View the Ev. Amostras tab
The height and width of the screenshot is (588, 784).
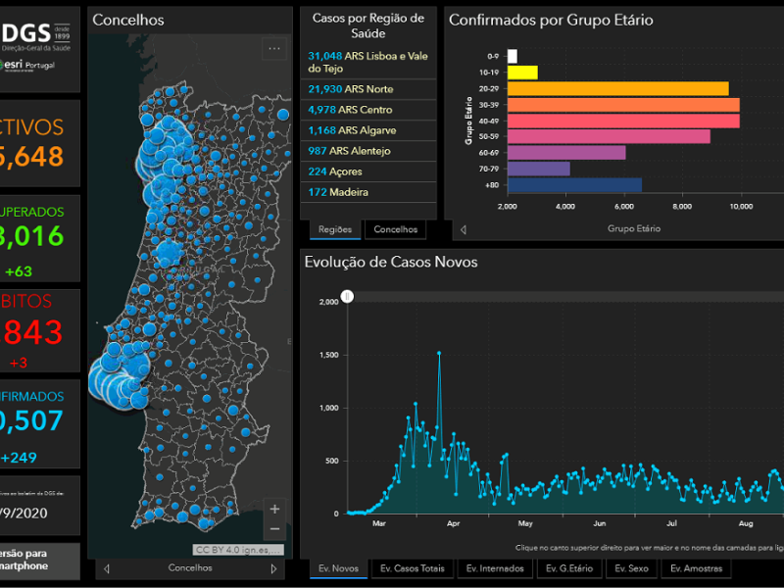point(697,568)
